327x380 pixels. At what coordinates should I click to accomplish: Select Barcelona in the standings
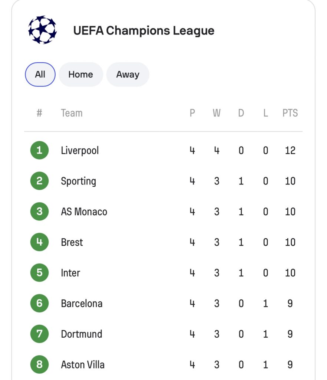tap(82, 304)
